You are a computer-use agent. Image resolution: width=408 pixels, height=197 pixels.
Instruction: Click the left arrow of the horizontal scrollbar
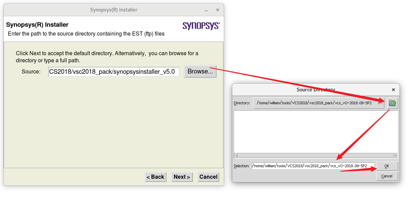(236, 155)
